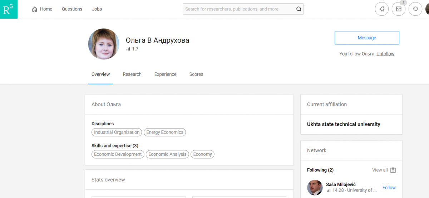Click the Energy Economics discipline tag
The image size is (429, 198).
pyautogui.click(x=164, y=132)
